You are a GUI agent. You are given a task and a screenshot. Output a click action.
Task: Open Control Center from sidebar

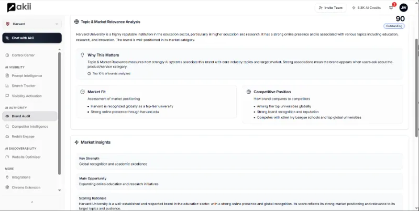[x=23, y=55]
